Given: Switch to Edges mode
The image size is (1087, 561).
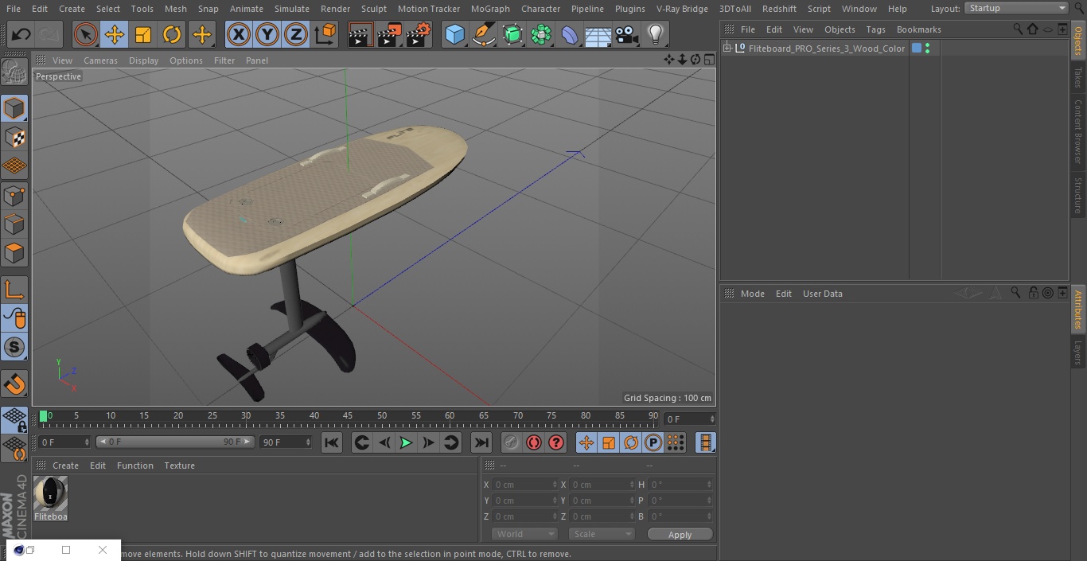Looking at the screenshot, I should (14, 224).
